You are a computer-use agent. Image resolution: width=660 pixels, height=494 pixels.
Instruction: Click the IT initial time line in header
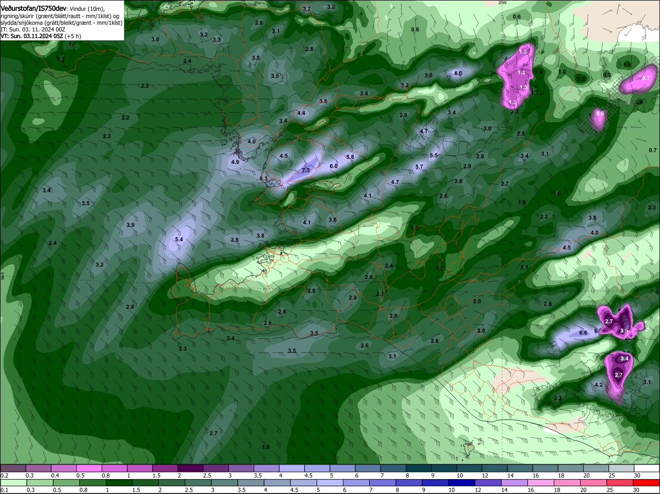[x=32, y=29]
